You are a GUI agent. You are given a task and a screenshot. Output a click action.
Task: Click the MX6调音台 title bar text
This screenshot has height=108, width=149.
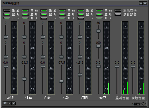[x=11, y=3]
